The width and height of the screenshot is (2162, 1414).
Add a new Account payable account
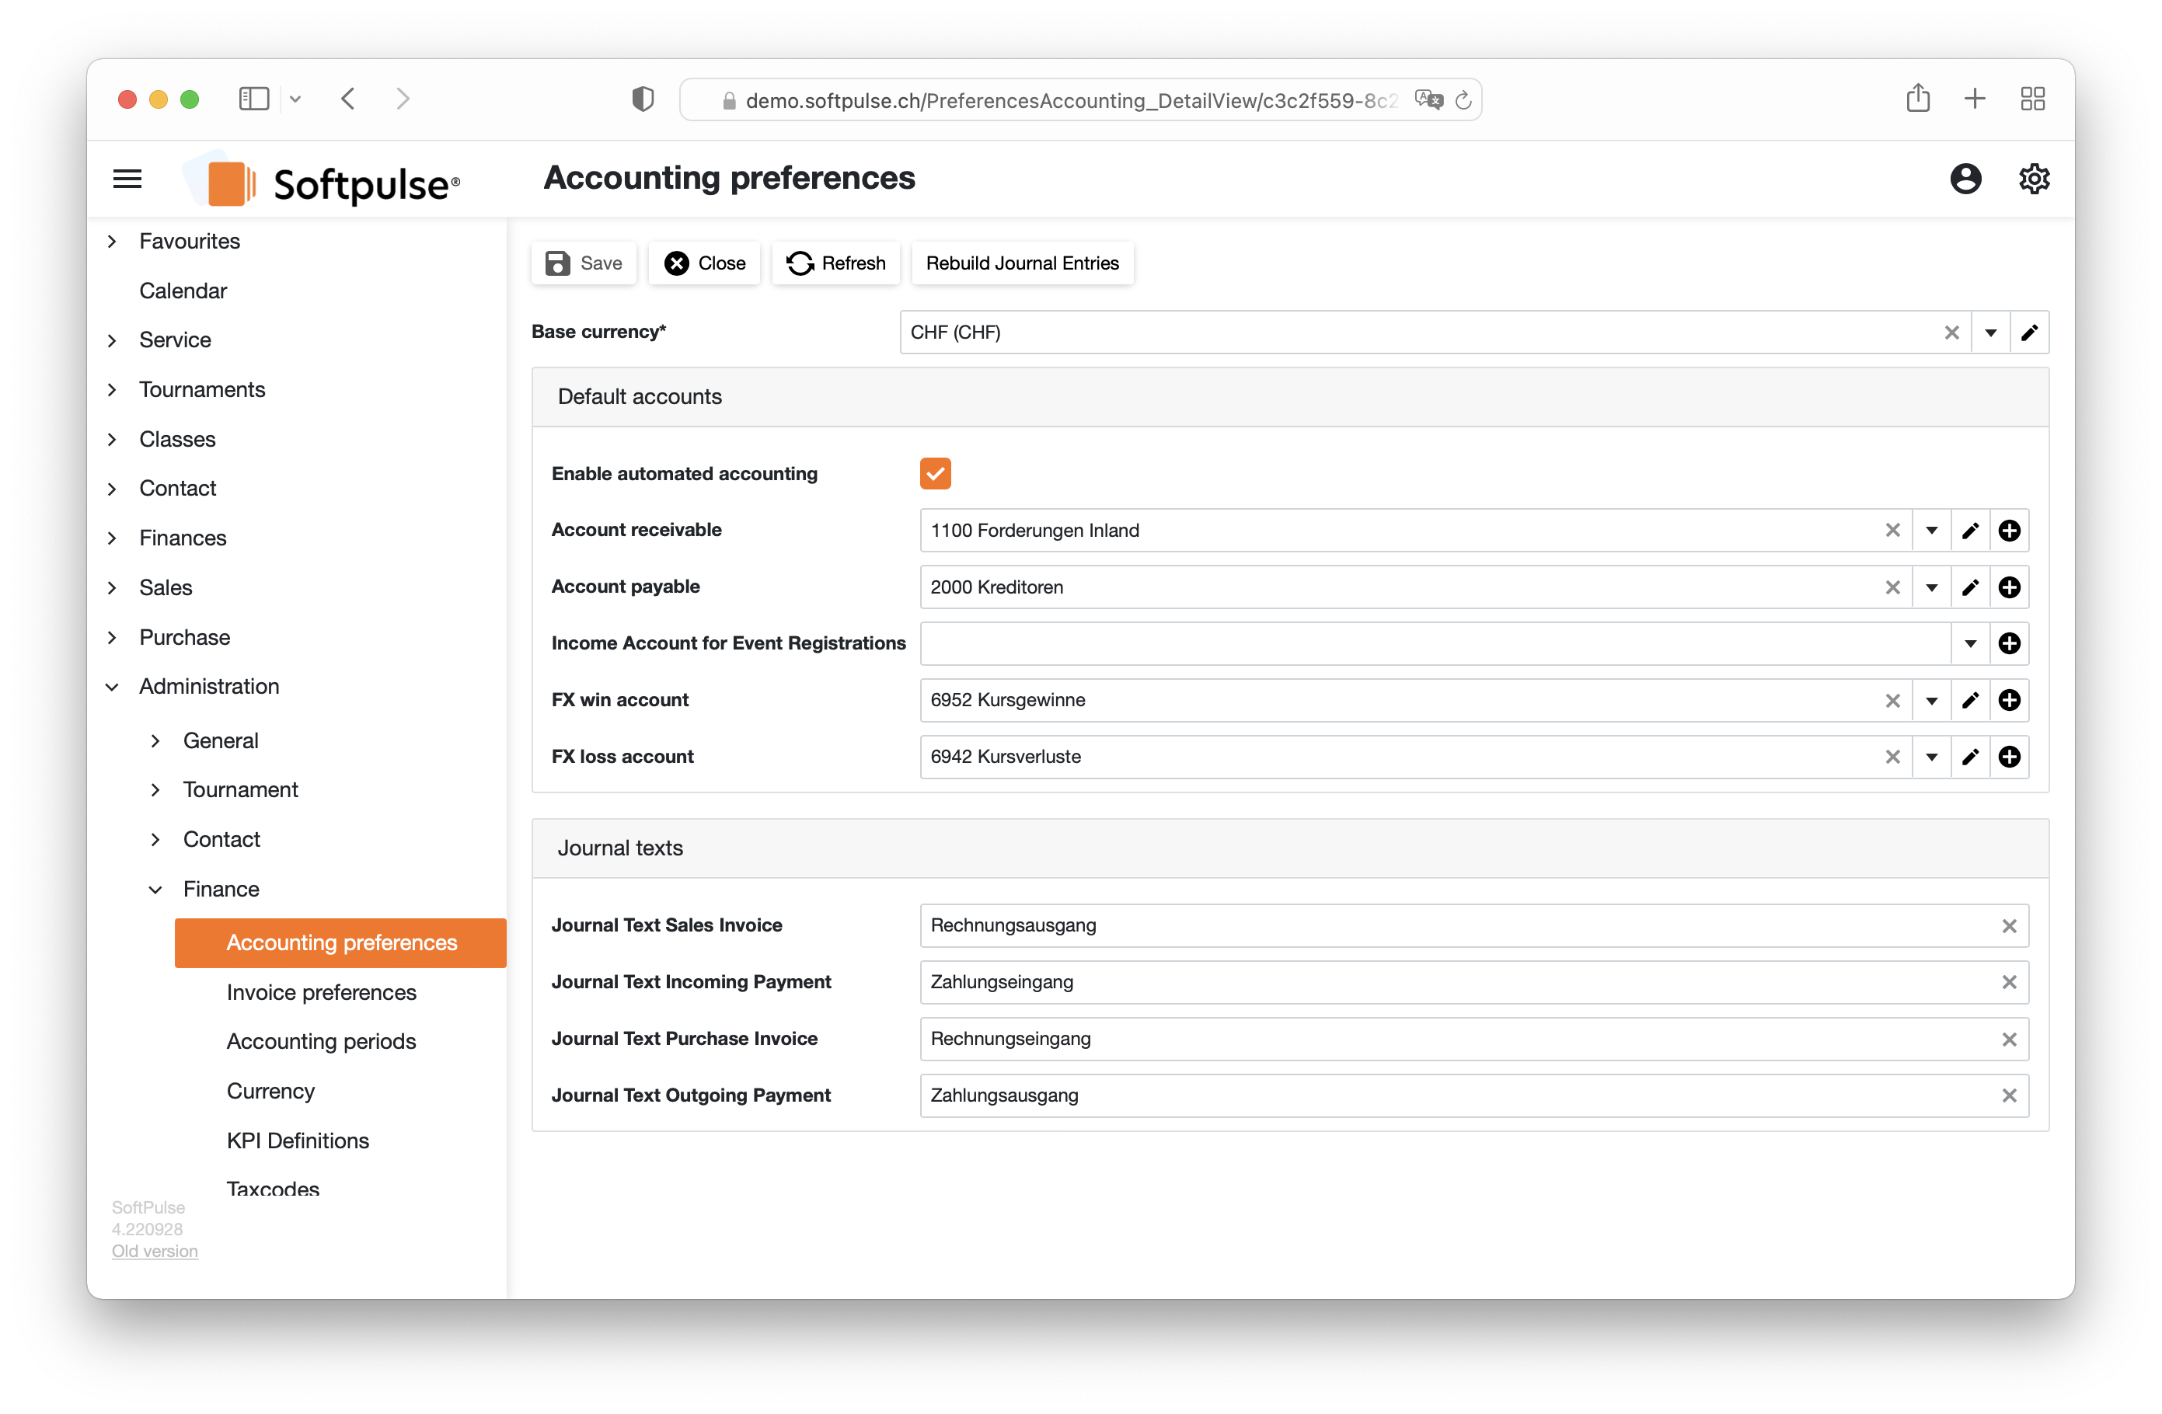pos(2008,587)
